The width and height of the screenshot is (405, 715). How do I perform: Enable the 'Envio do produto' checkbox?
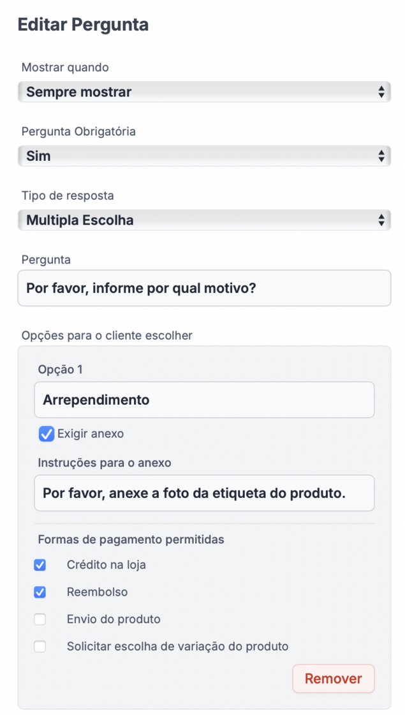(40, 619)
